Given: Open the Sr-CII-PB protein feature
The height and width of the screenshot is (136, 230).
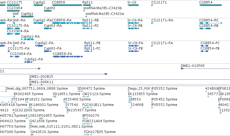Looking at the screenshot, I should coord(133,51).
